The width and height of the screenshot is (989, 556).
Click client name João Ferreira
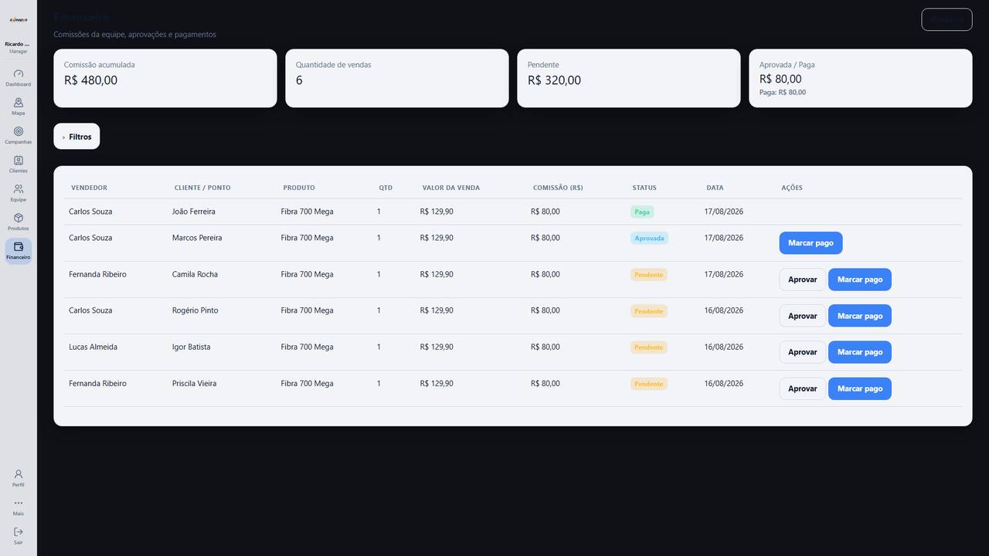coord(194,212)
